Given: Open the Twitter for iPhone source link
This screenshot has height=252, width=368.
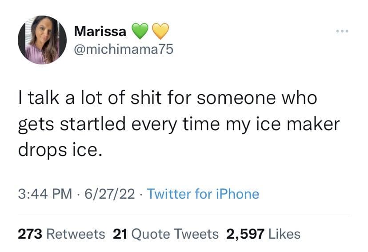Looking at the screenshot, I should pos(203,194).
